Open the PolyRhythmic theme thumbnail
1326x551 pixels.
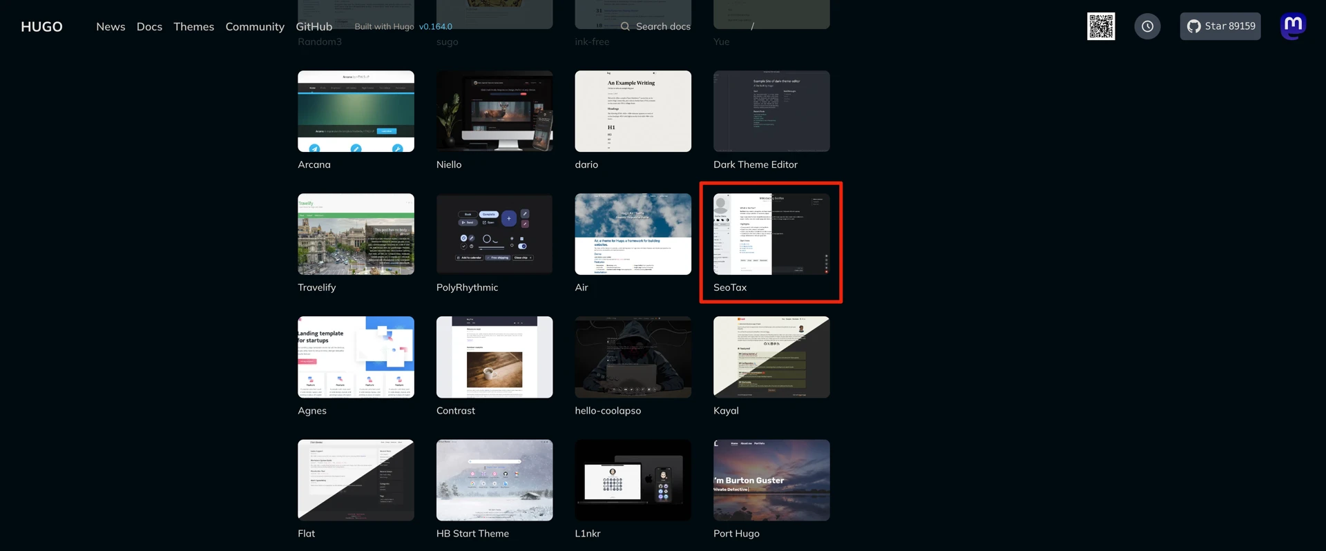click(x=494, y=234)
